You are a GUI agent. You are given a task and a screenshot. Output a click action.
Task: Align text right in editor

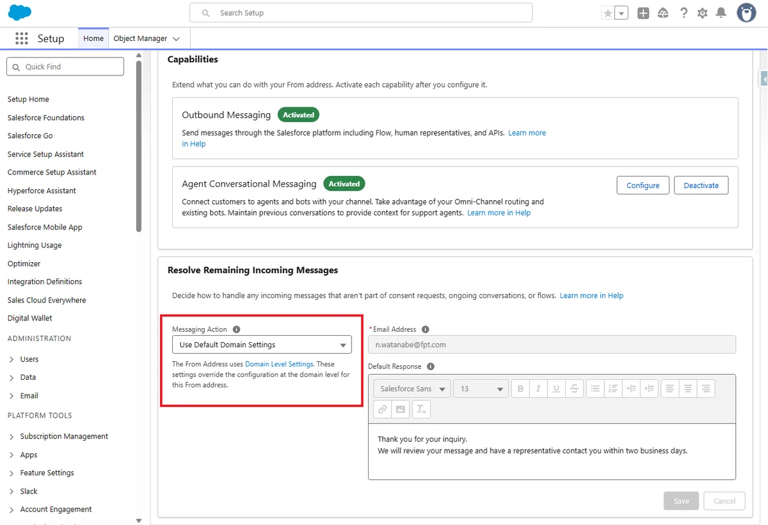point(706,389)
